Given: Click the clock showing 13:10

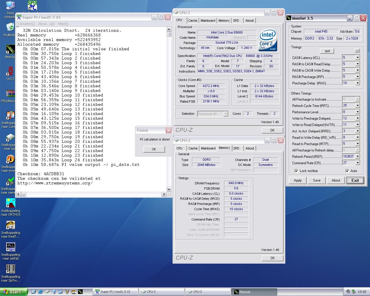Looking at the screenshot, I should 362,292.
